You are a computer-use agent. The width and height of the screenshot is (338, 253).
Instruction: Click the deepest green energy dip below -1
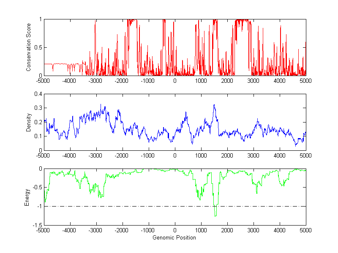tap(215, 215)
